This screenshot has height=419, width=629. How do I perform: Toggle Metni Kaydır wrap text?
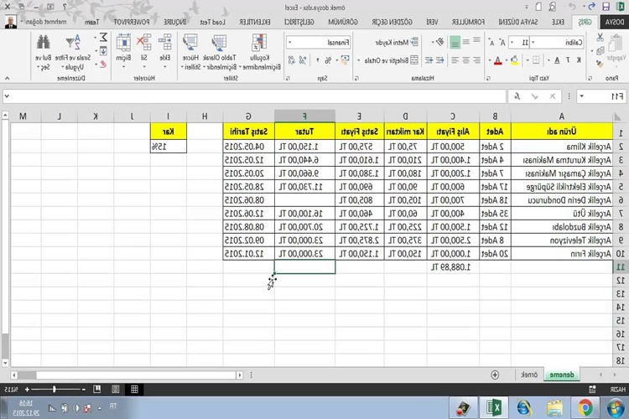[x=397, y=42]
